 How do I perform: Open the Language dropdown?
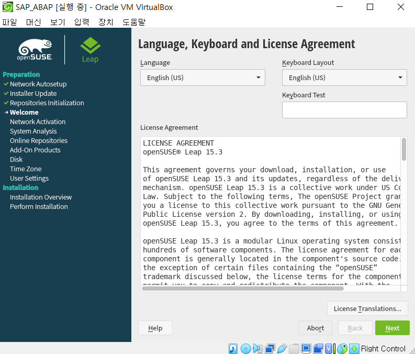pos(203,78)
